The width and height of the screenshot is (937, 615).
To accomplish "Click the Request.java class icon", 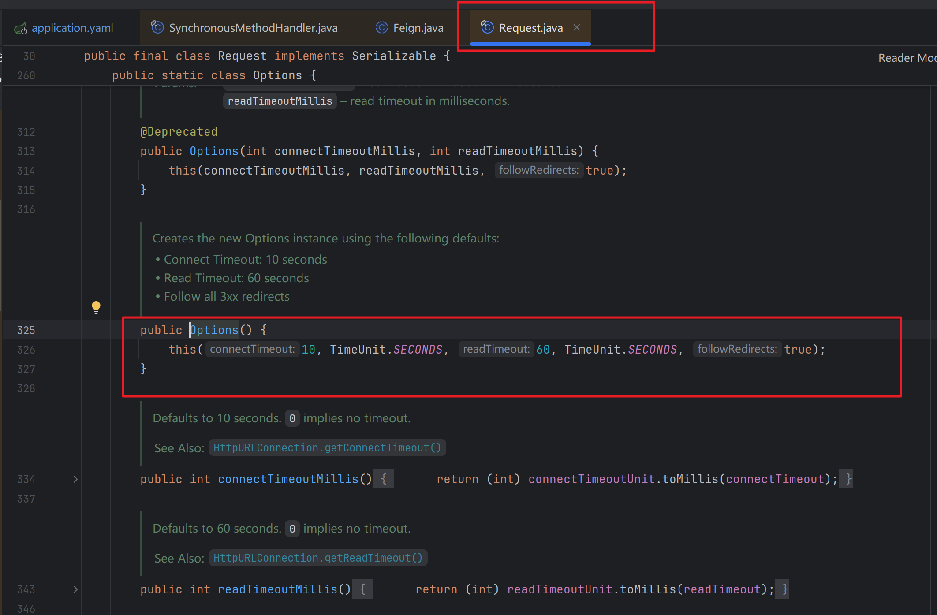I will pos(487,27).
